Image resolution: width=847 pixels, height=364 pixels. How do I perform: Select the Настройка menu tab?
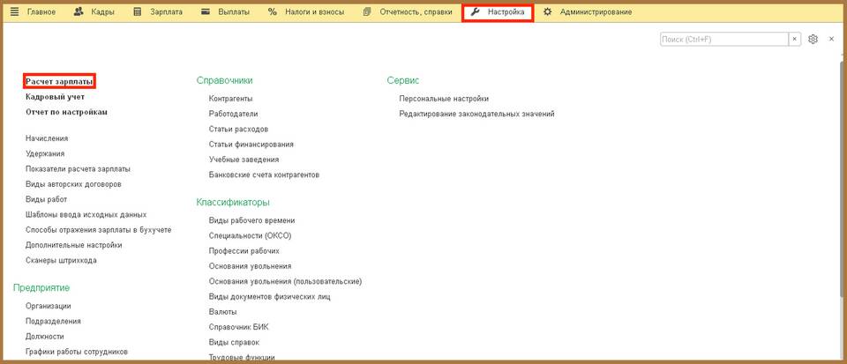coord(498,12)
